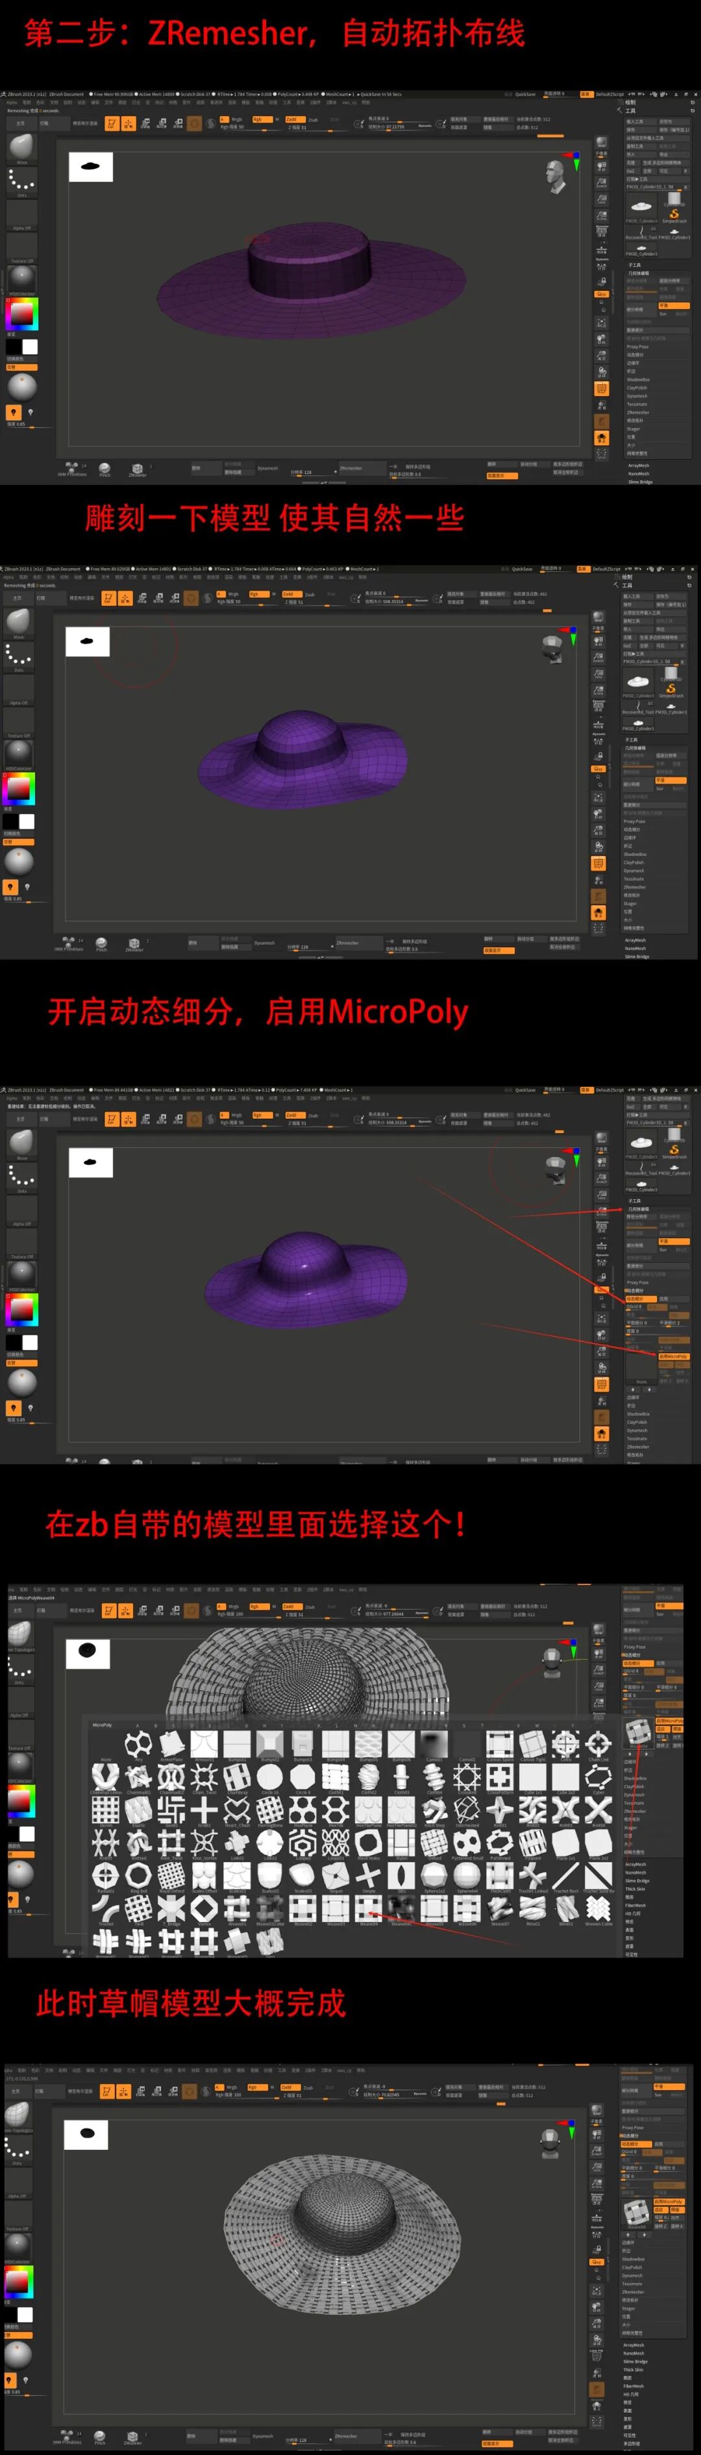701x2455 pixels.
Task: Expand the ShadowBox subpalette in the first screenshot
Action: coord(638,379)
